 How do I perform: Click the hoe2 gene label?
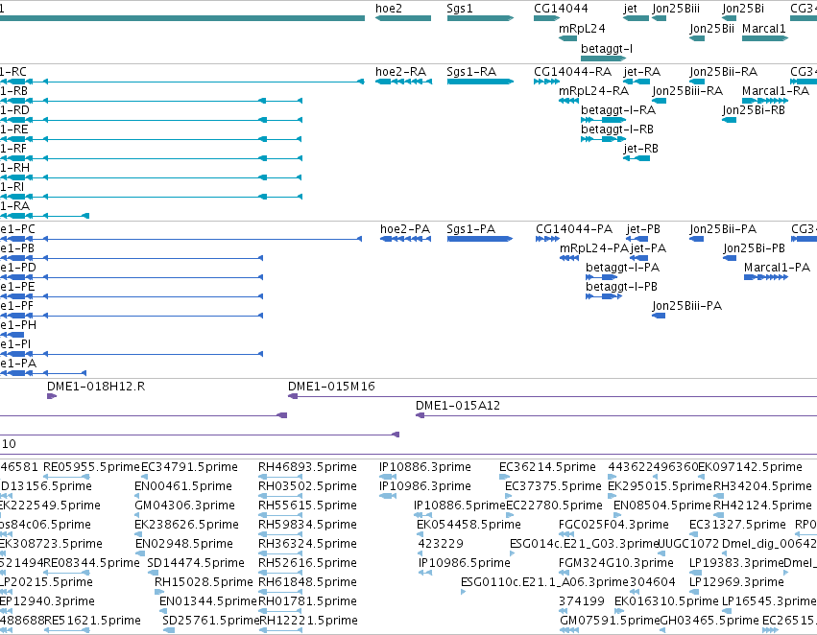[389, 9]
